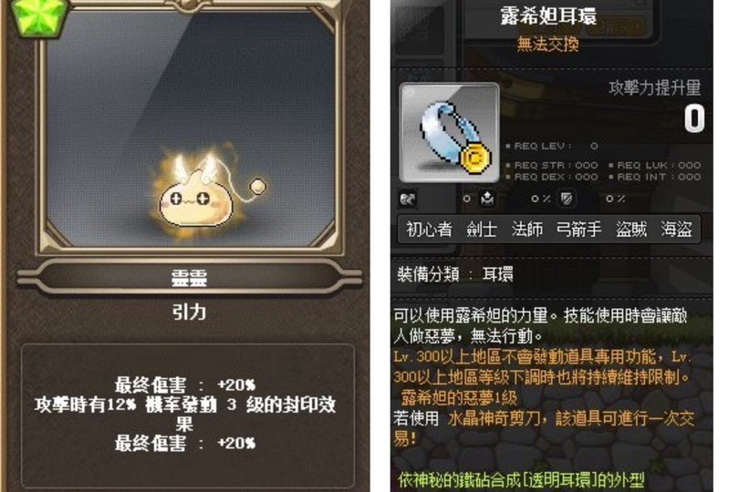Click the crown boss damage icon
739x492 pixels.
point(487,200)
